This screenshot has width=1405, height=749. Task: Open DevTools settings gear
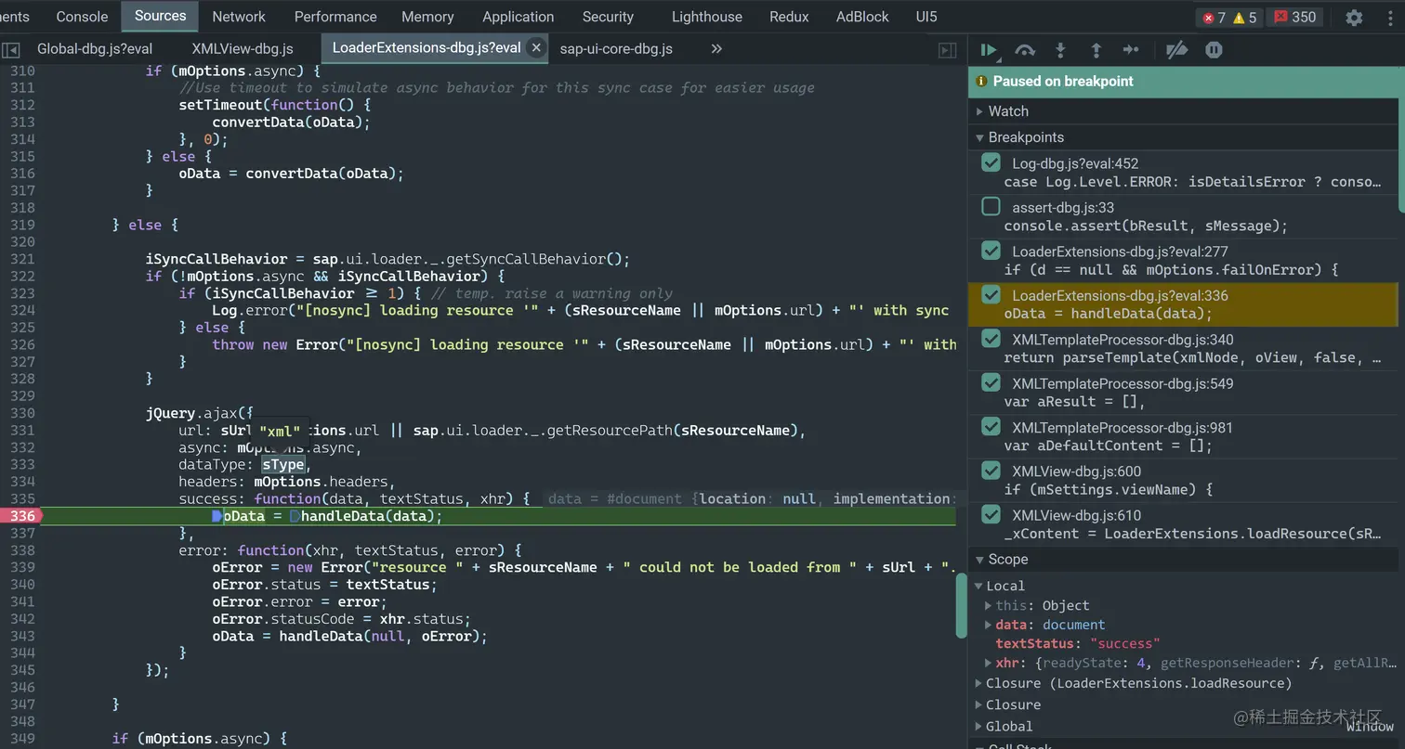coord(1354,17)
